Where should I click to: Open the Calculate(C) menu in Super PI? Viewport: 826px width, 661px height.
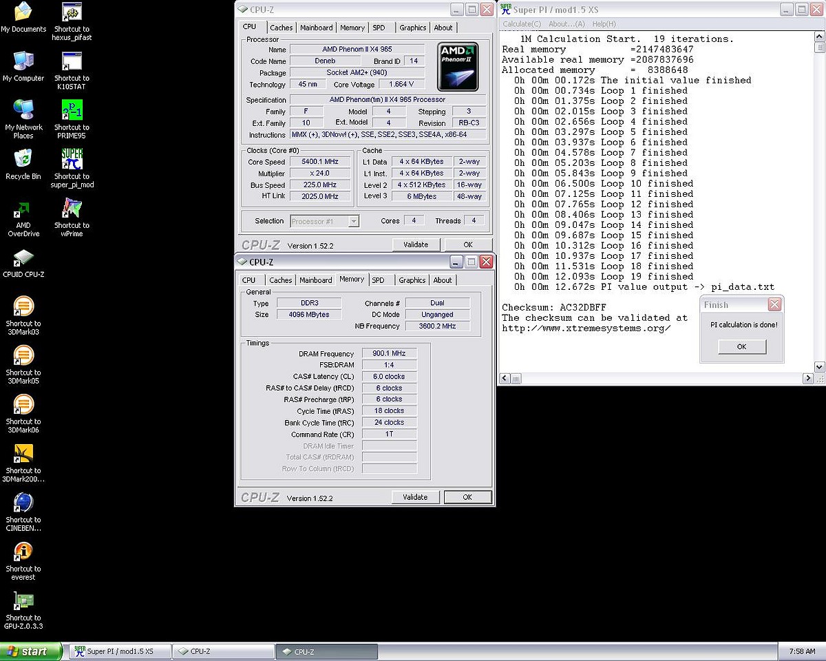coord(522,24)
